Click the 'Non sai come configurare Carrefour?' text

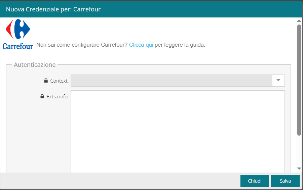[x=82, y=45]
